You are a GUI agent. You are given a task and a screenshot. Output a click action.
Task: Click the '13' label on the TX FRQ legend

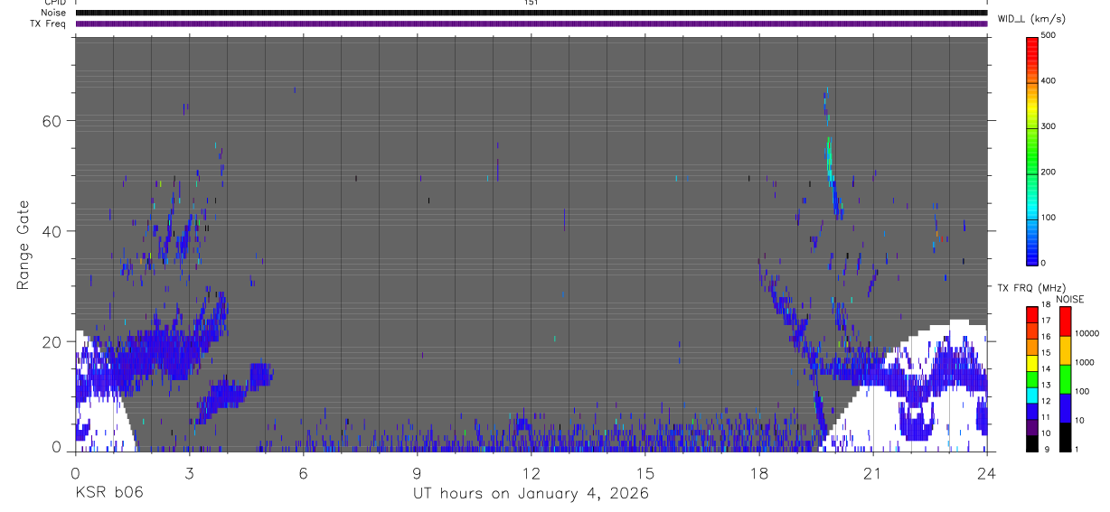coord(1045,385)
